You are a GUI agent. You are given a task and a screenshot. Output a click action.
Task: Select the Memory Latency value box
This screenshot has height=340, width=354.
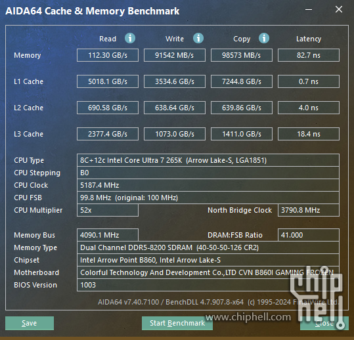pyautogui.click(x=309, y=55)
